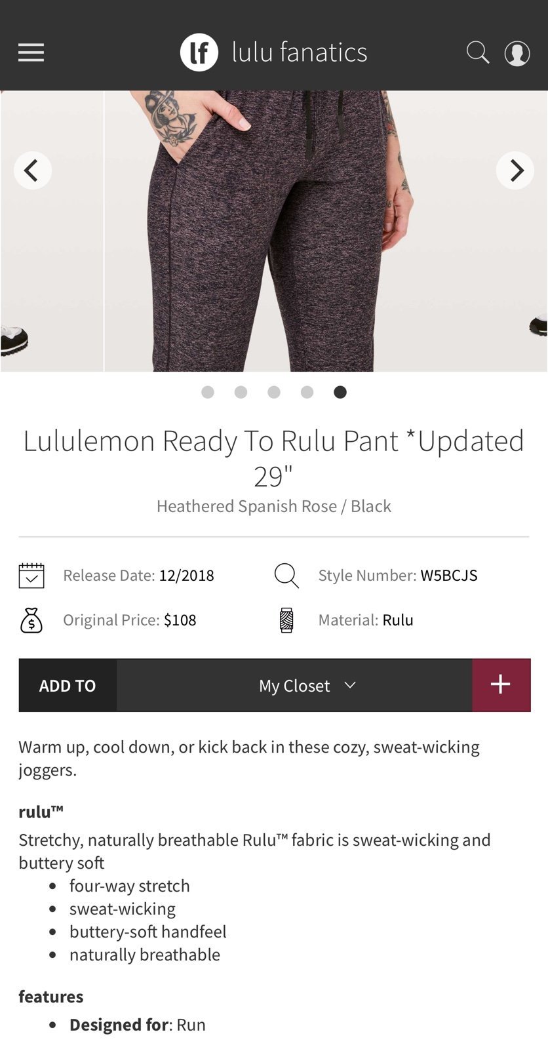Select the fifth carousel dot

(340, 392)
